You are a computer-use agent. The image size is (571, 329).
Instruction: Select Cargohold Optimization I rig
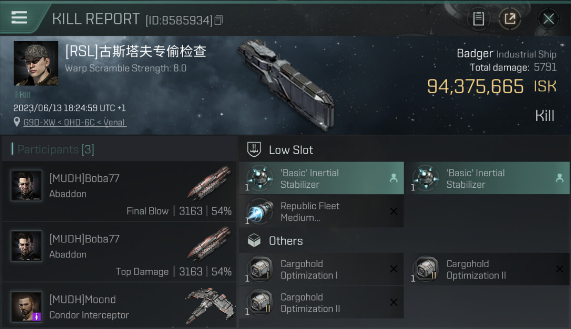pyautogui.click(x=321, y=269)
